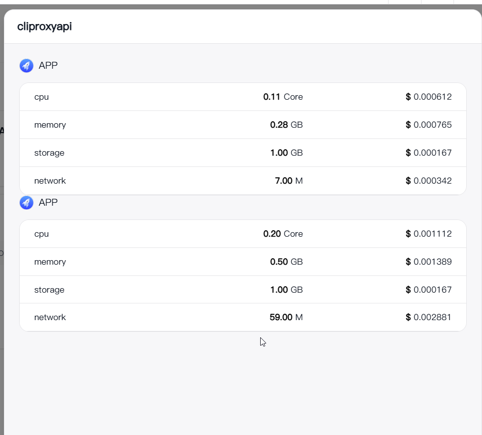Select the cpu row with 0.11 Core
The width and height of the screenshot is (482, 435).
tap(242, 97)
